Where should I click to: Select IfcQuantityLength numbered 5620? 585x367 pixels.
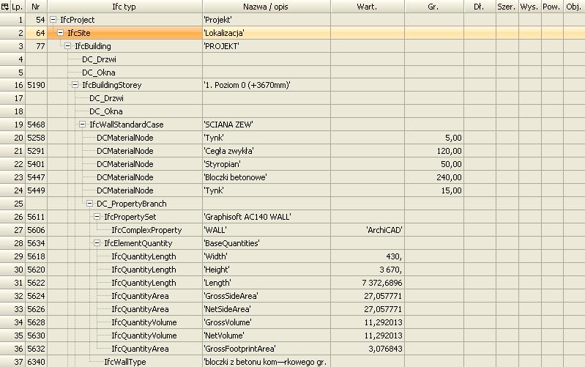[x=144, y=270]
